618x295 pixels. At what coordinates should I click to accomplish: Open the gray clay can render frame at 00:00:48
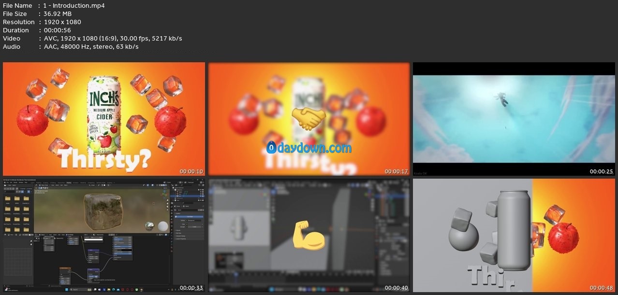point(514,236)
